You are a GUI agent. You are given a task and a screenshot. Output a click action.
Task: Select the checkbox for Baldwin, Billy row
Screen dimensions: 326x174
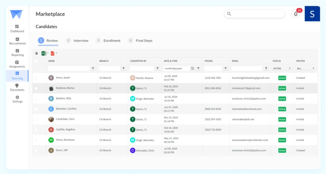click(36, 99)
